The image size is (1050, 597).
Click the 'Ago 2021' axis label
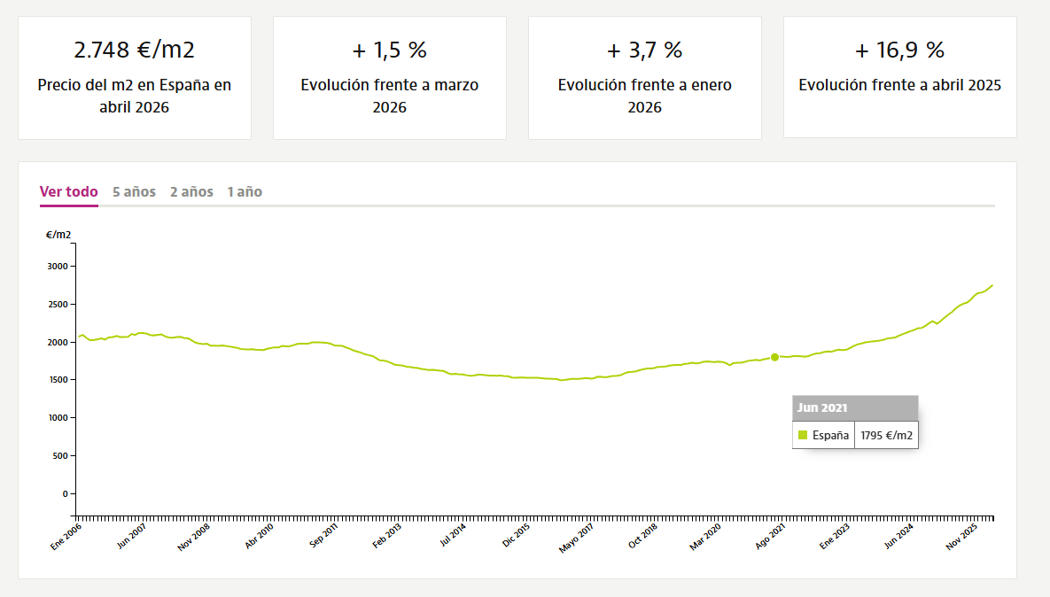[770, 537]
